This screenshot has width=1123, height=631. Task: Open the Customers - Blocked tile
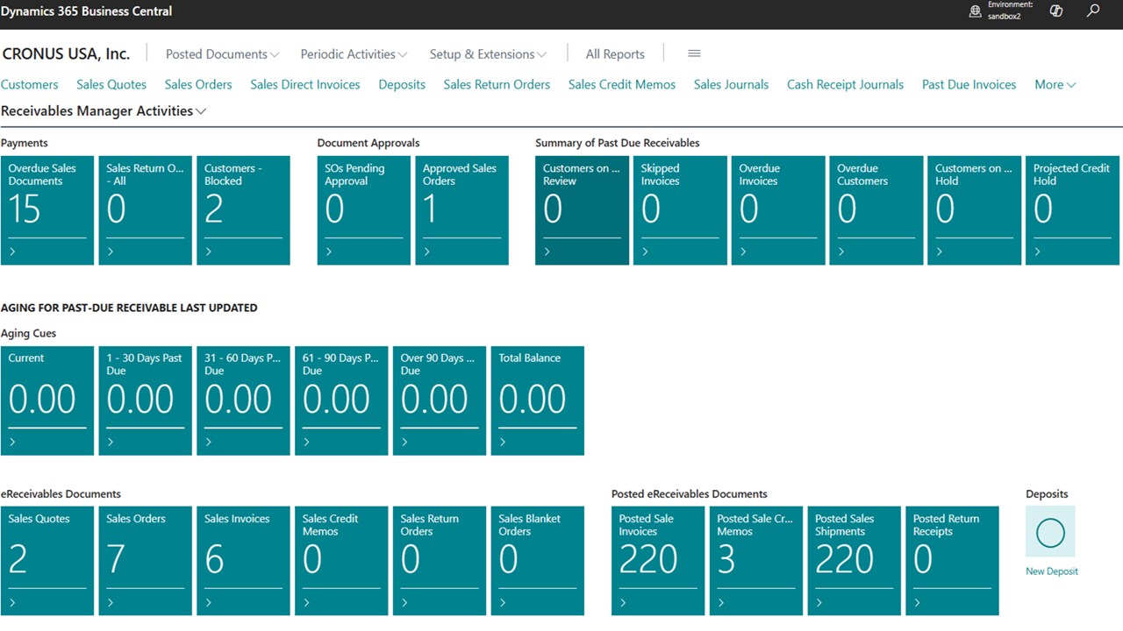pos(243,210)
